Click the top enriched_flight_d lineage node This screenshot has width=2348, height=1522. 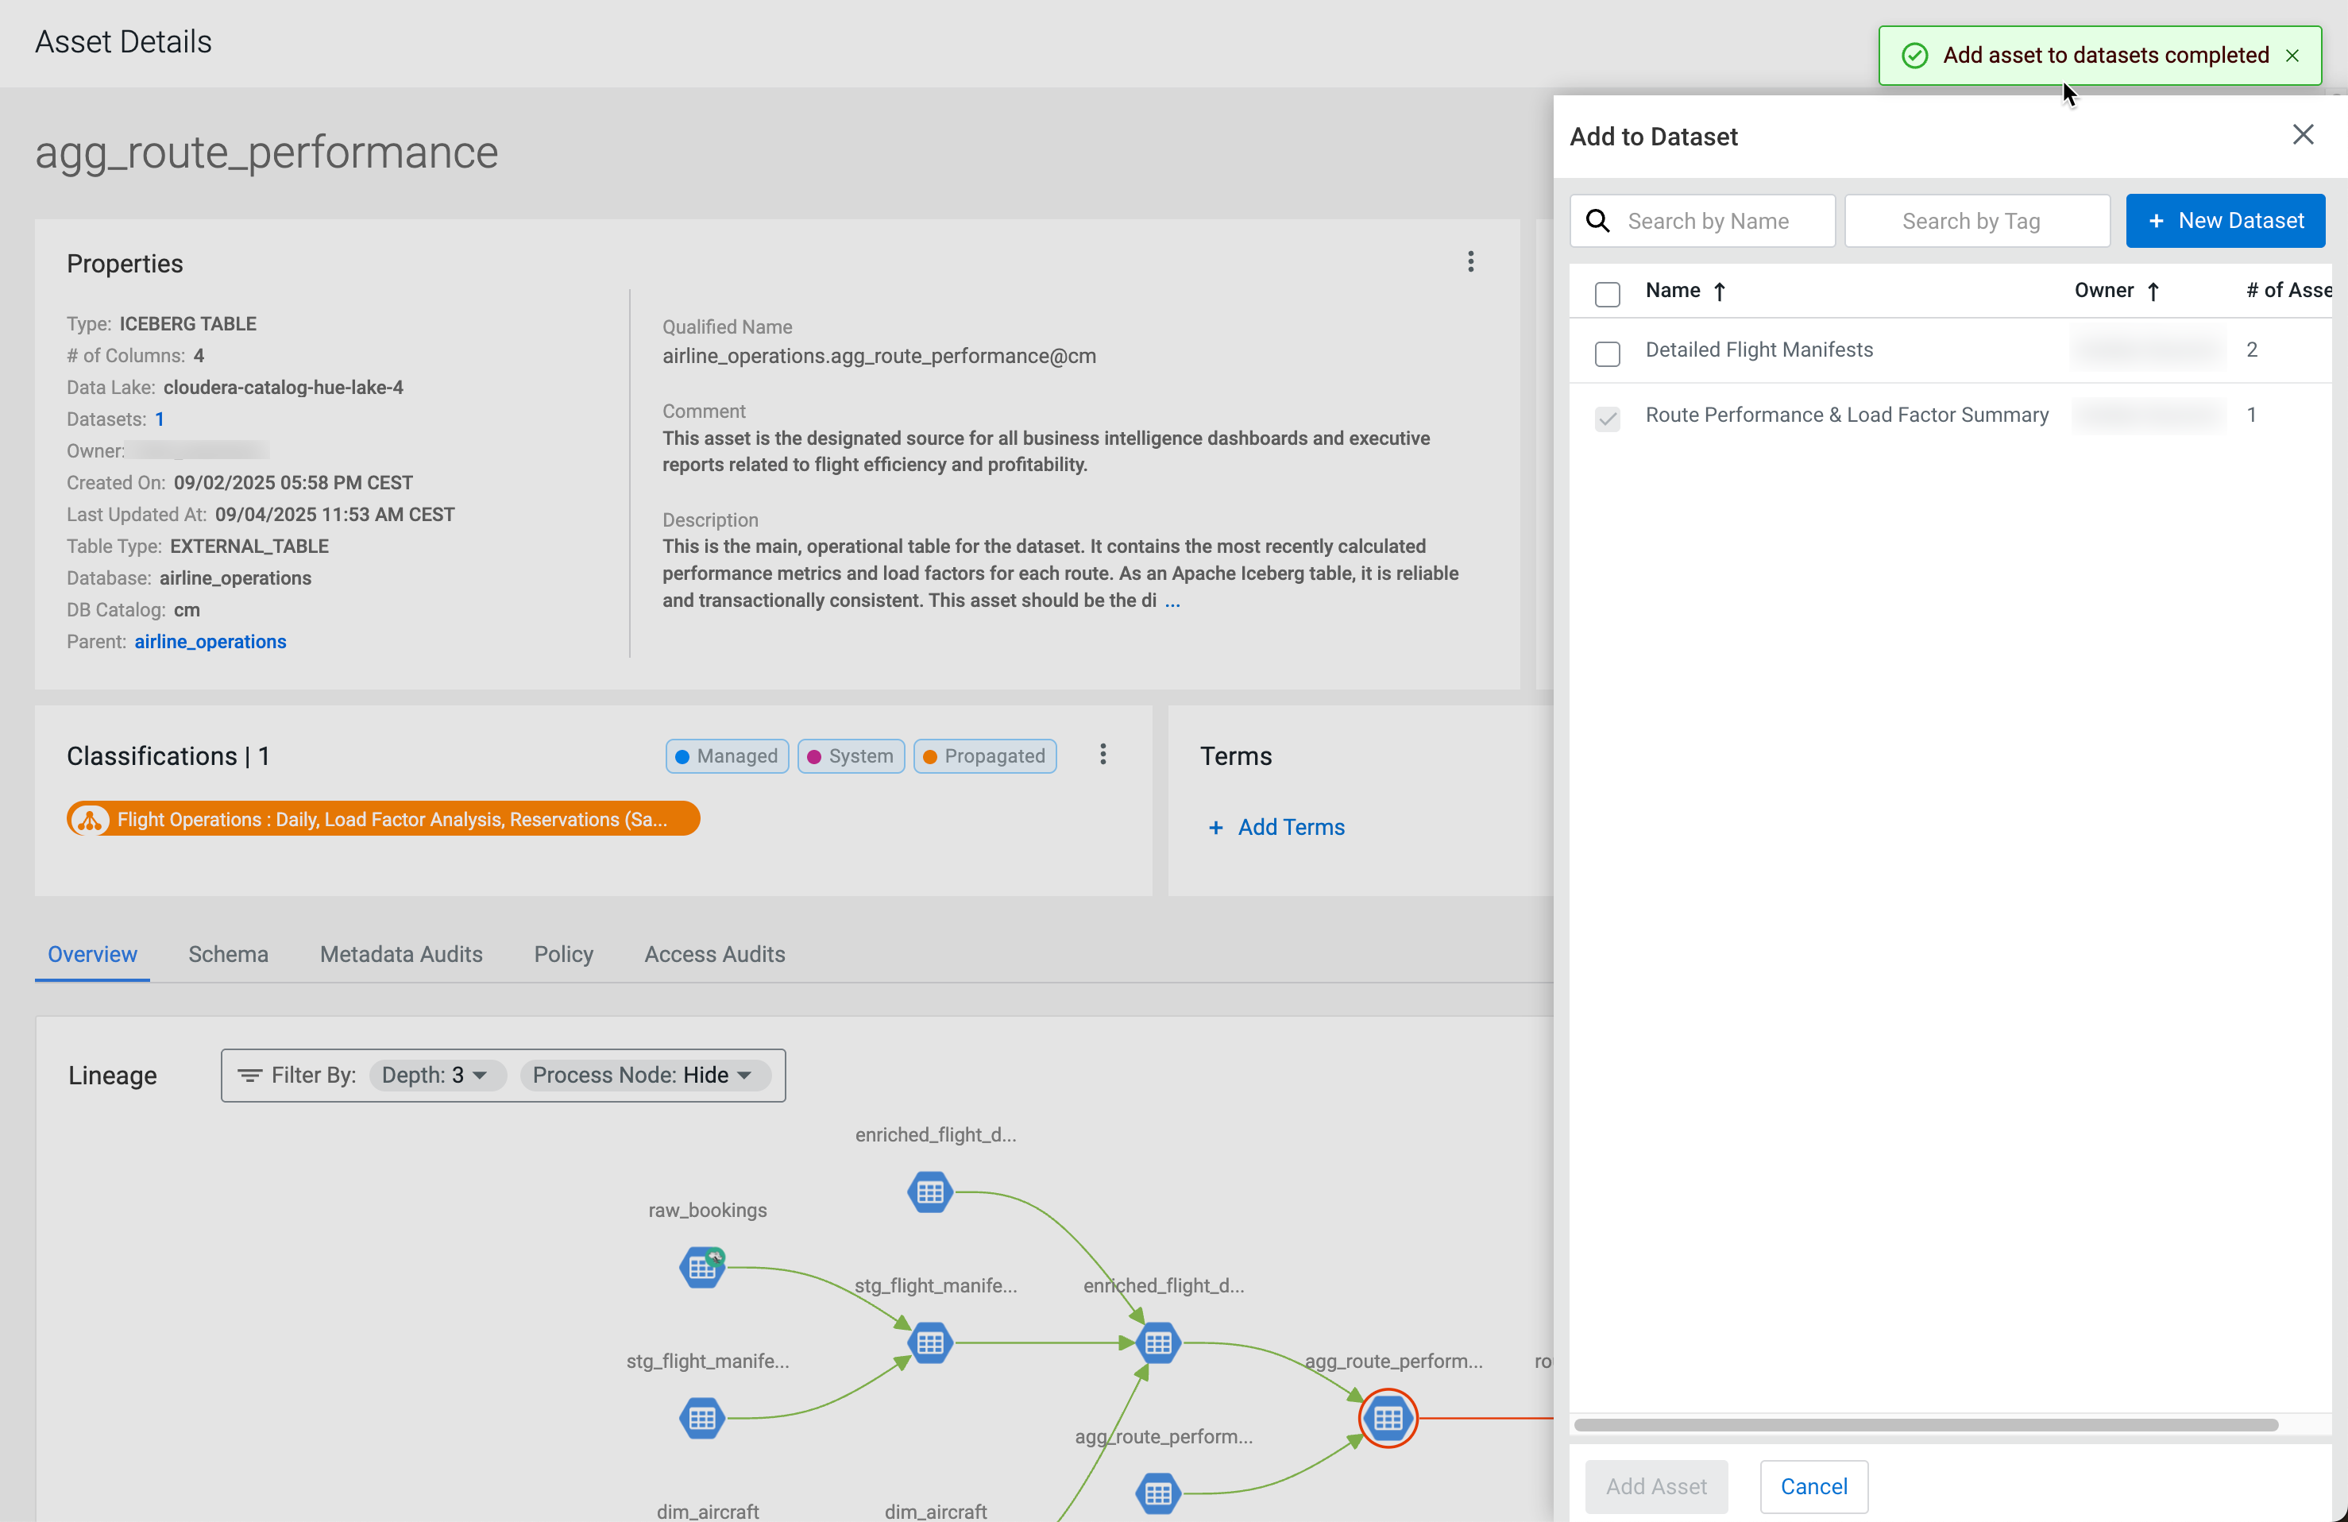(x=929, y=1192)
